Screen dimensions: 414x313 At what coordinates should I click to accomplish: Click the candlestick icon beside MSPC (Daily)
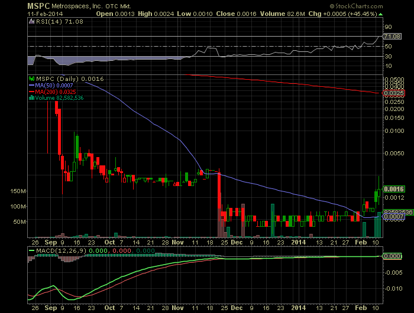point(32,79)
